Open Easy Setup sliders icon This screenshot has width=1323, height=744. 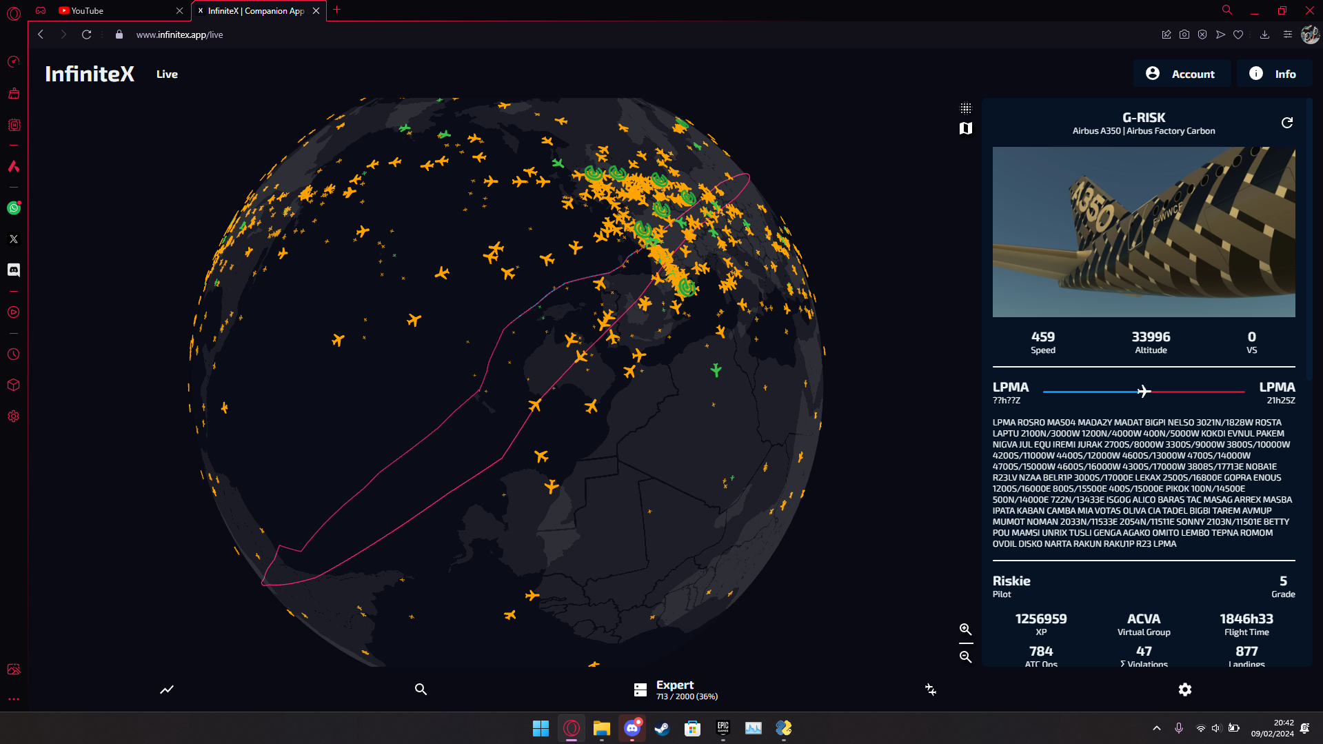pyautogui.click(x=1287, y=34)
